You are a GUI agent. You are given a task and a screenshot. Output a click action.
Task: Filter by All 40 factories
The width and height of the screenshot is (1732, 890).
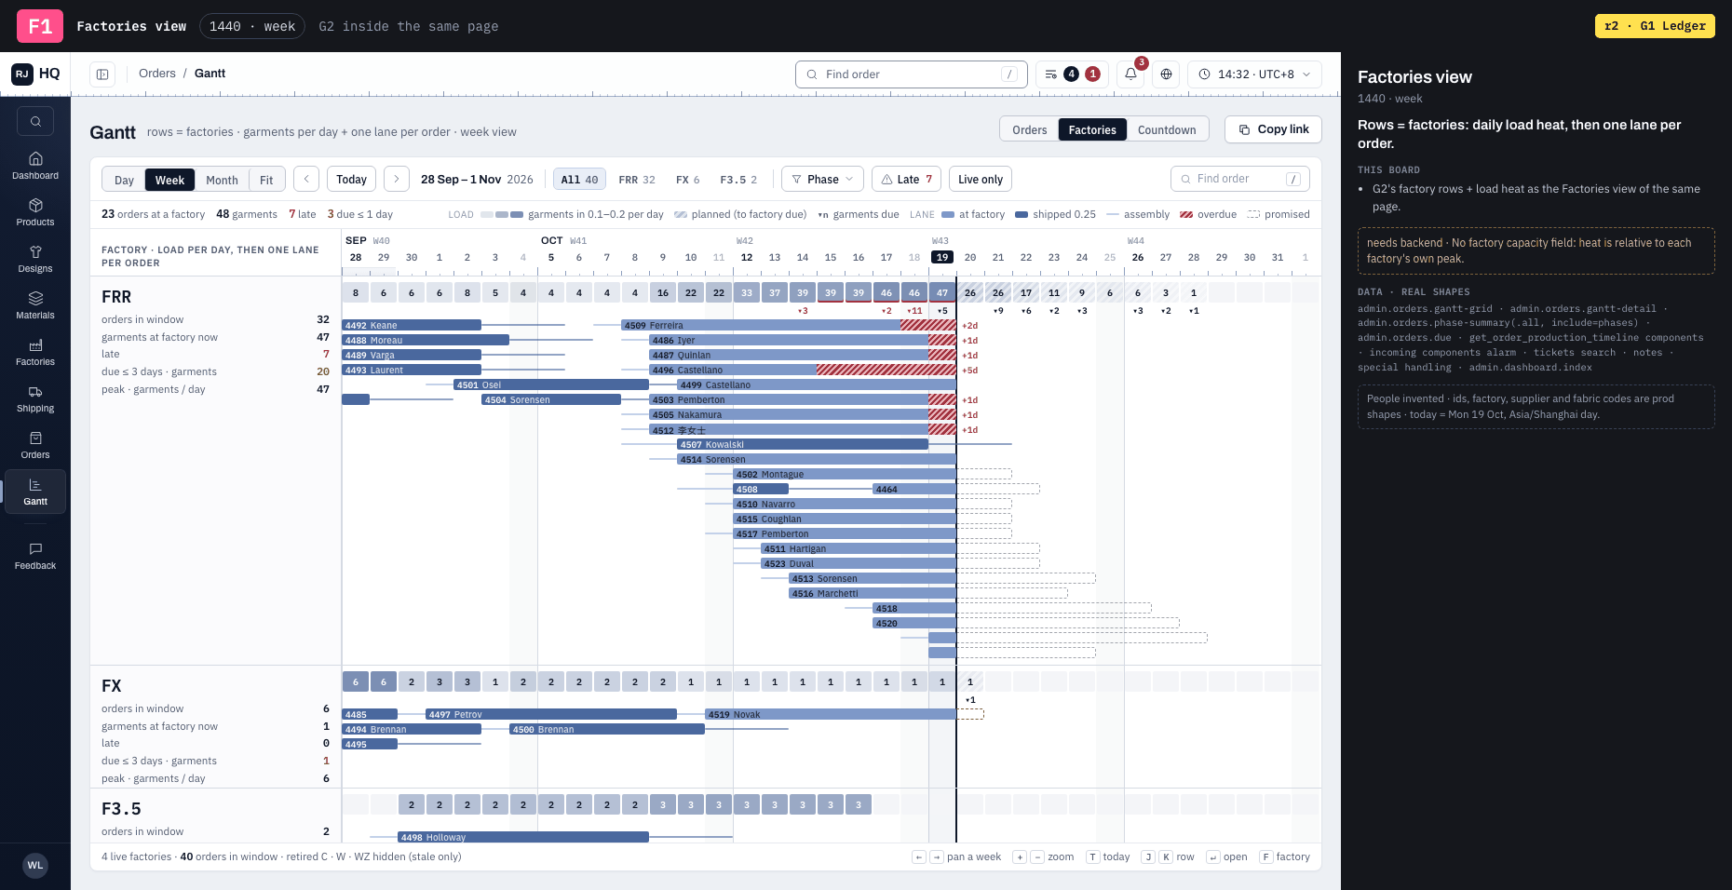click(x=579, y=180)
